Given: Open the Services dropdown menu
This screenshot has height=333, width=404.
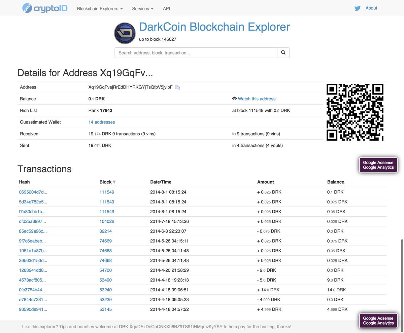Looking at the screenshot, I should point(143,8).
